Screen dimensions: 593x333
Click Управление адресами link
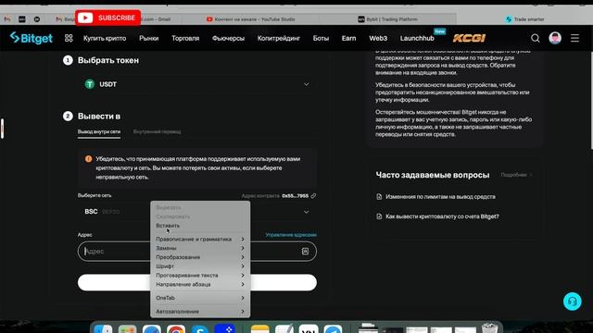(x=291, y=235)
